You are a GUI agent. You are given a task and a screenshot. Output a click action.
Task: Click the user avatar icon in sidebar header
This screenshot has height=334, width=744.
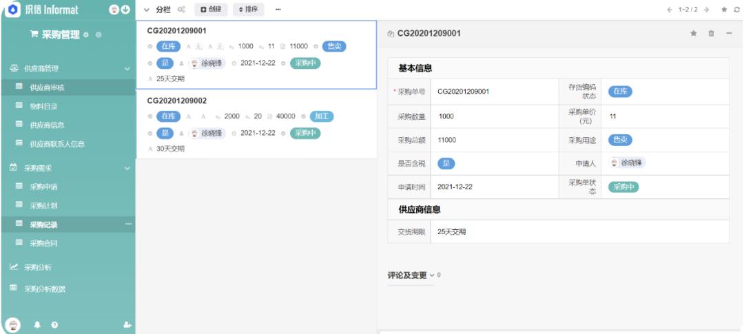click(114, 9)
